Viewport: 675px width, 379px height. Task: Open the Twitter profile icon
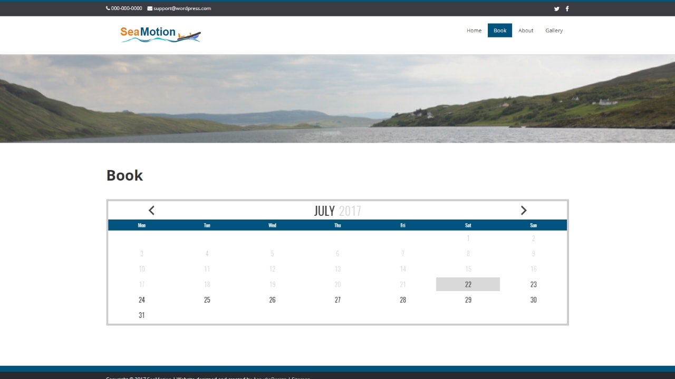coord(556,9)
